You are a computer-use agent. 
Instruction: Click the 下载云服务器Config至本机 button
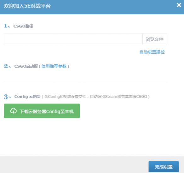(x=42, y=111)
